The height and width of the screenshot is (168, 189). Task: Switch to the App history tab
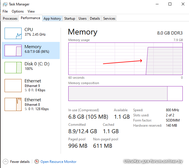52,19
